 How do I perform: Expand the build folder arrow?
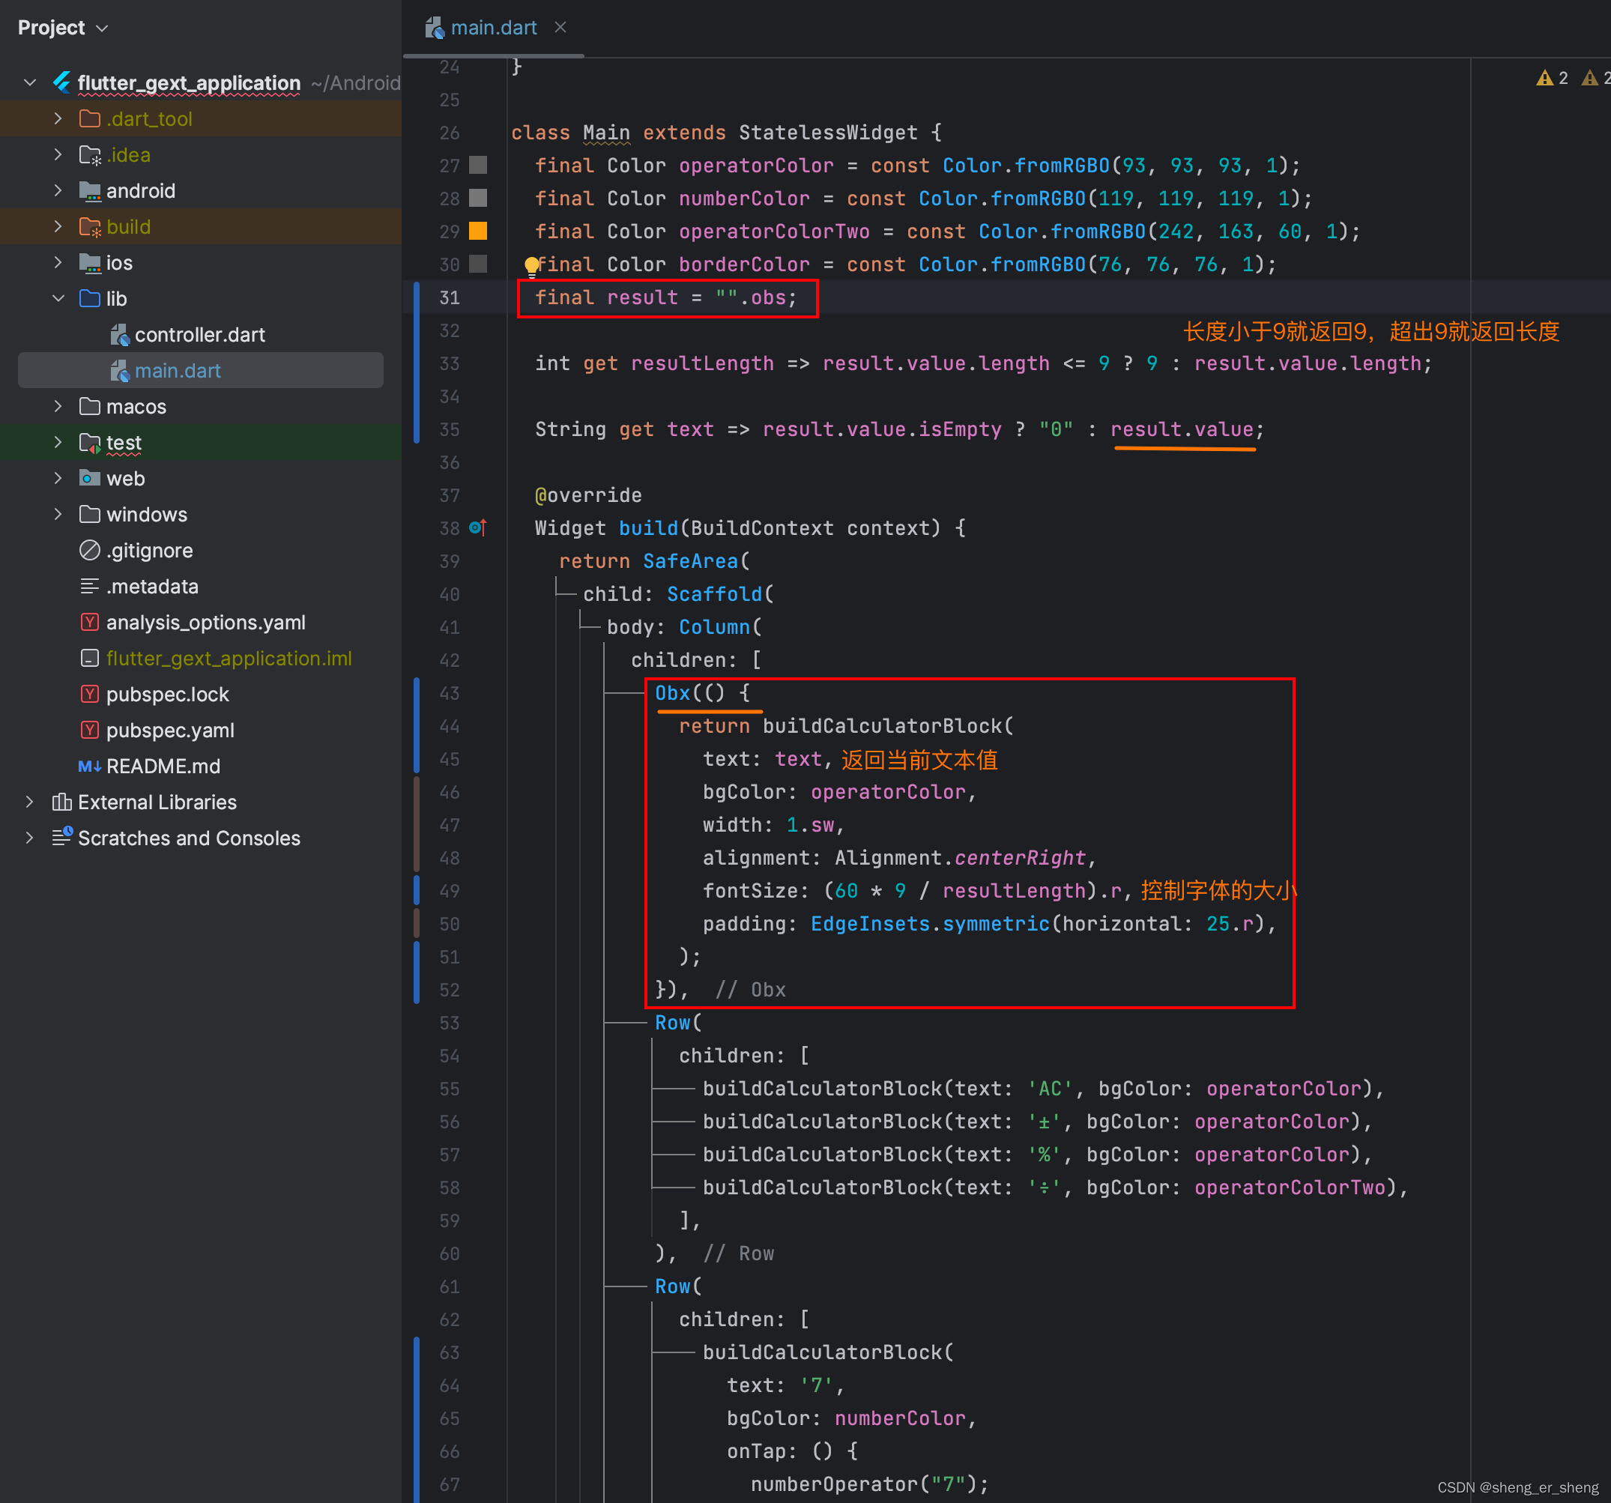(58, 227)
